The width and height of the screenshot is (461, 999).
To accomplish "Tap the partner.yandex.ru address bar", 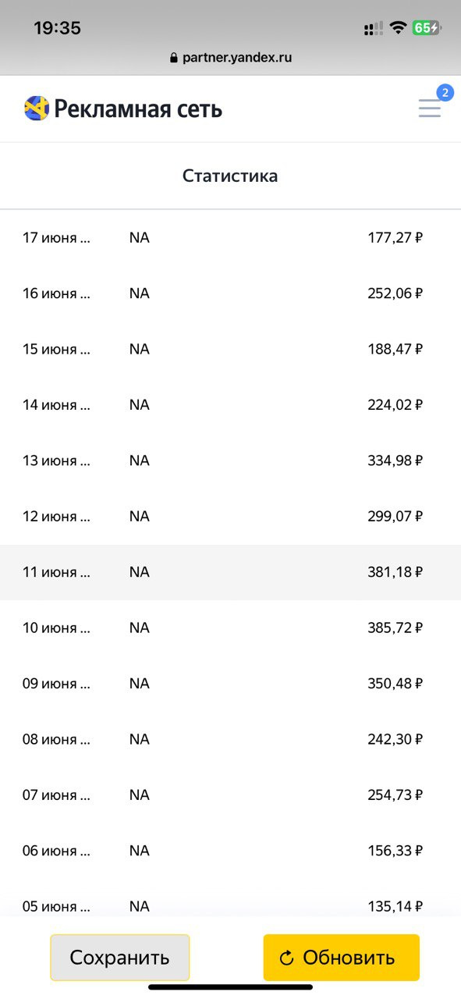I will (x=230, y=58).
